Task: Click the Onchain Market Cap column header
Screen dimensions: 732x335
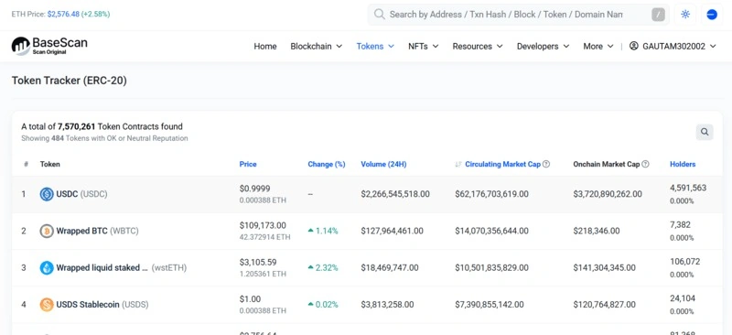Action: (607, 164)
